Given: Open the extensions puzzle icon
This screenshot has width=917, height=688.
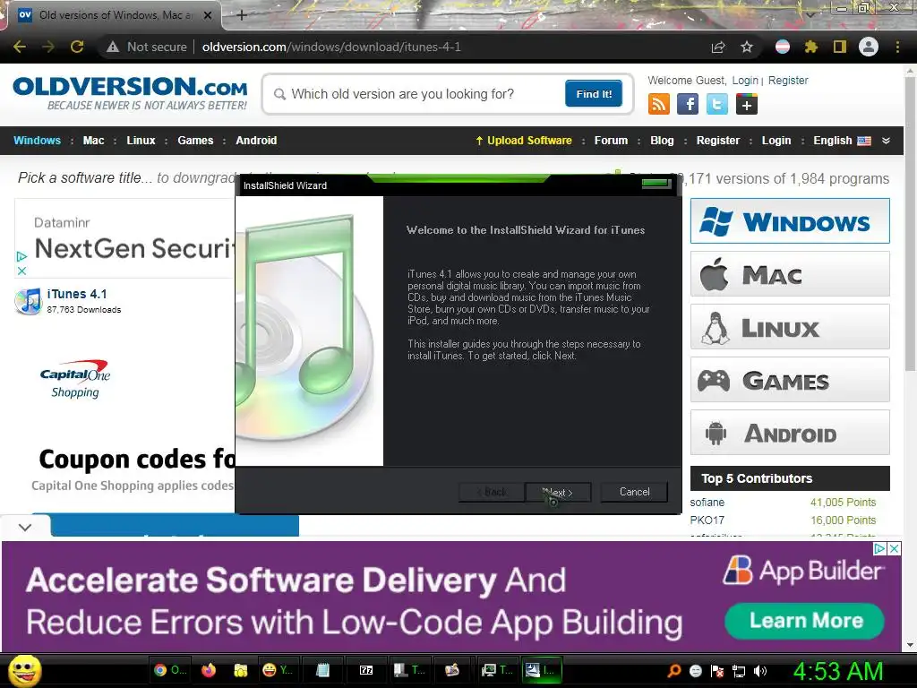Looking at the screenshot, I should coord(810,47).
